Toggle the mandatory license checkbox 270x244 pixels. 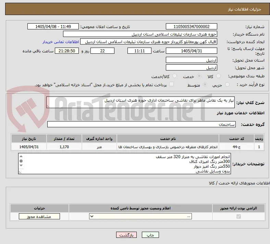pos(238,216)
